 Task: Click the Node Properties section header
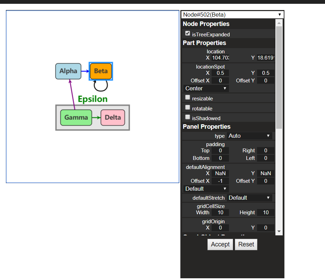[206, 24]
